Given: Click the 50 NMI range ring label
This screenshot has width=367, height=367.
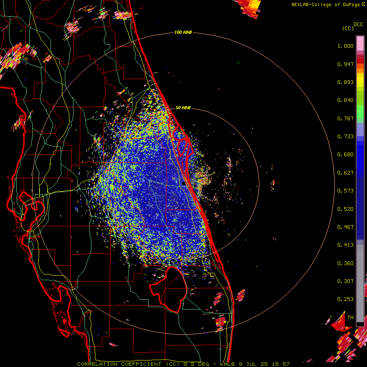Looking at the screenshot, I should [x=183, y=108].
